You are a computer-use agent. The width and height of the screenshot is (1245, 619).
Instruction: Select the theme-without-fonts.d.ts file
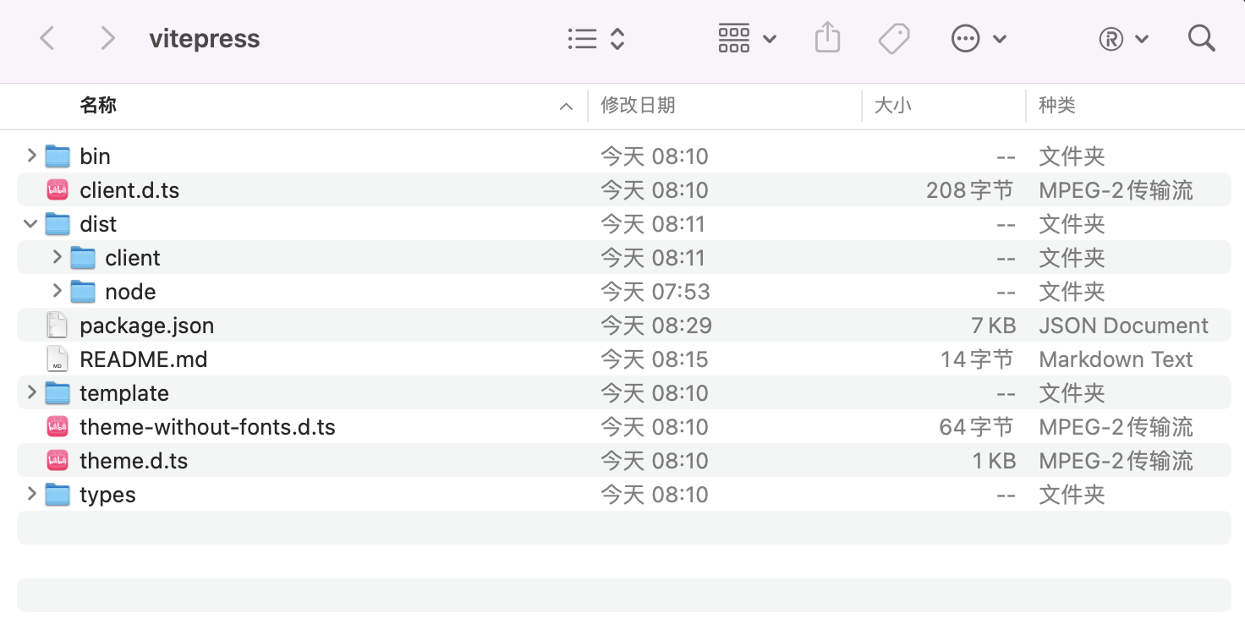[207, 427]
